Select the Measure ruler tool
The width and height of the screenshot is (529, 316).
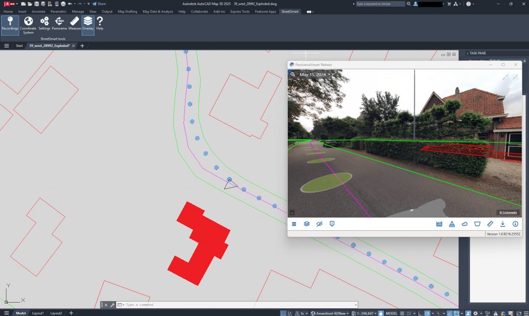tap(74, 24)
